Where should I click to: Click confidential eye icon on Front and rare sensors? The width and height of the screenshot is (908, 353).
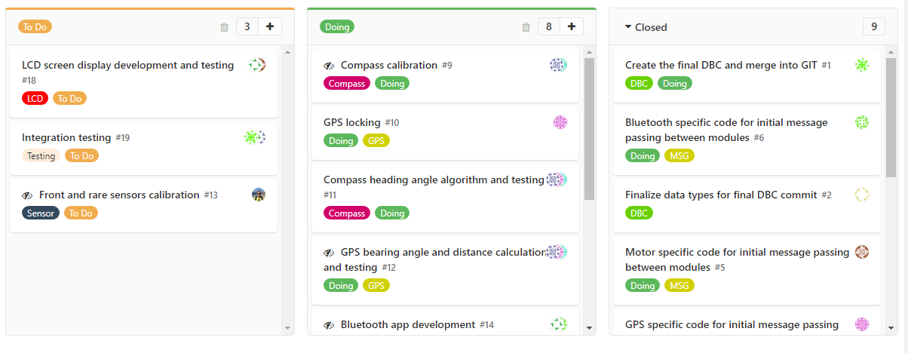click(x=27, y=195)
